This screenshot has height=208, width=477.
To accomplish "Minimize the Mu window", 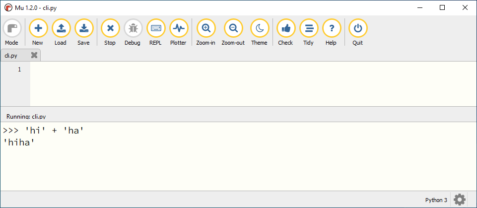I will pos(420,7).
